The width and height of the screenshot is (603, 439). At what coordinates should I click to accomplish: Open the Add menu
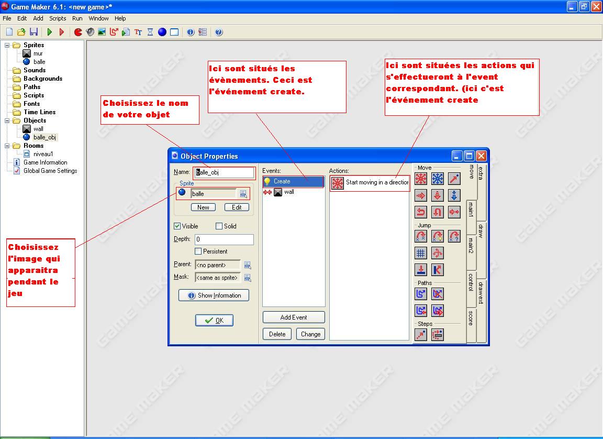(x=38, y=18)
